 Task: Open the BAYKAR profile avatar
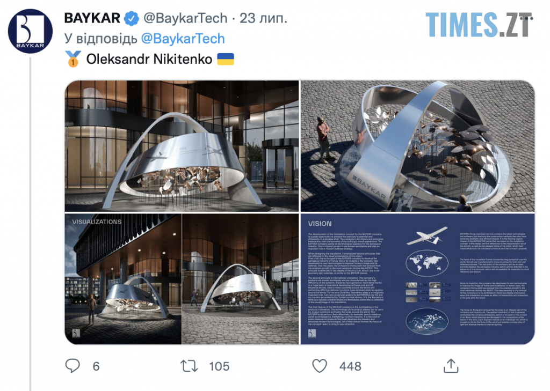coord(30,31)
